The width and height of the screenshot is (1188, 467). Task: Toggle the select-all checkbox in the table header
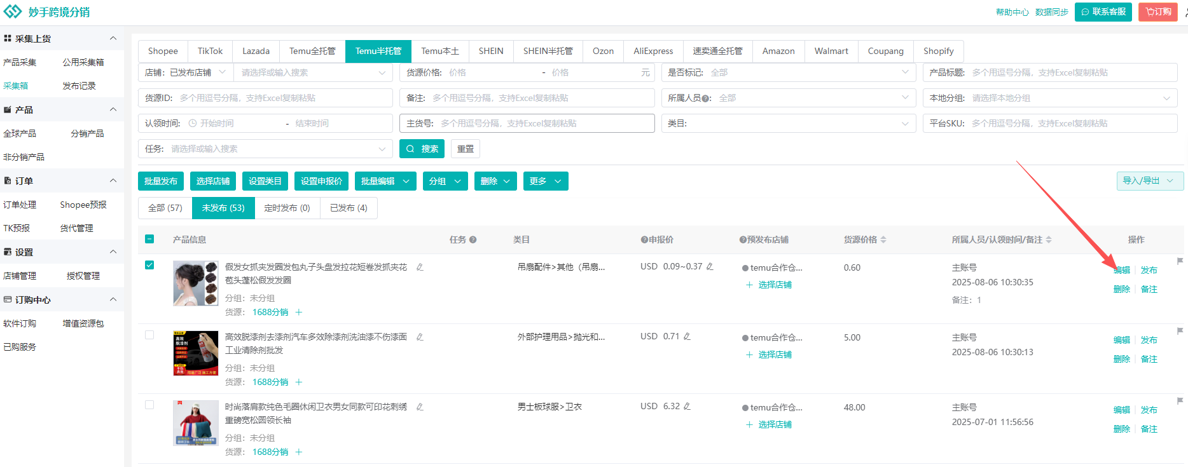(x=149, y=240)
